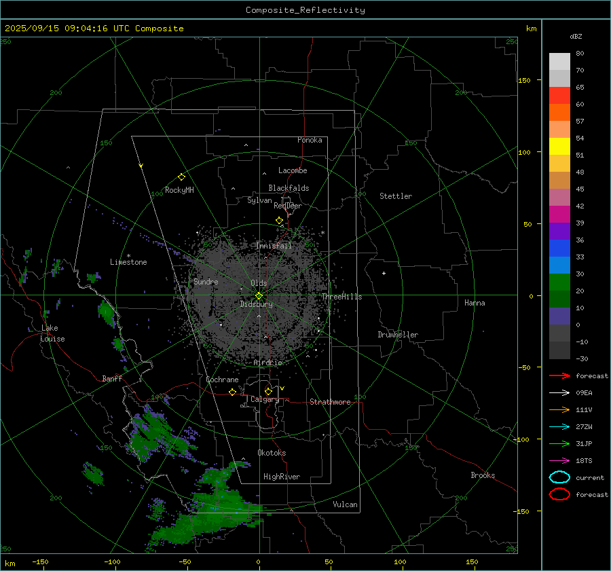Click the Lake Louise label

pos(52,333)
